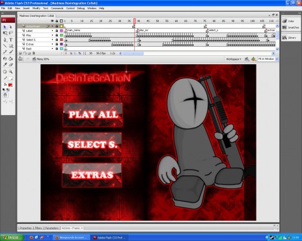
Task: Select the Subselection tool
Action: [x=10, y=27]
